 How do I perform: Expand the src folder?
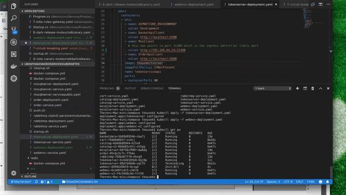coord(33,168)
